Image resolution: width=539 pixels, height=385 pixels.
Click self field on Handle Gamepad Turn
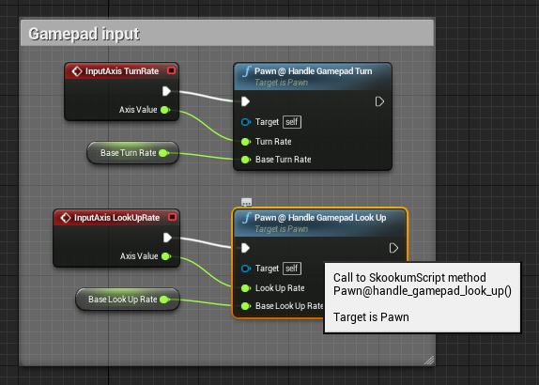[292, 122]
